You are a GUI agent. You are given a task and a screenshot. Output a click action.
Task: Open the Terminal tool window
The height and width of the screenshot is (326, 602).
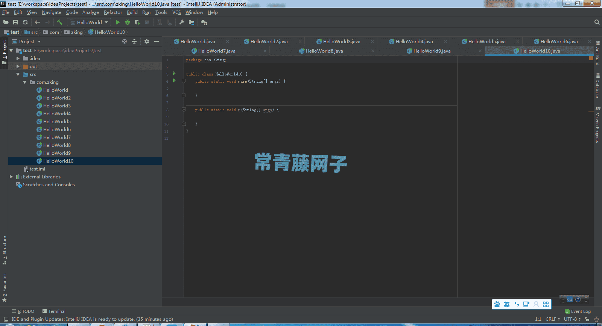[54, 311]
